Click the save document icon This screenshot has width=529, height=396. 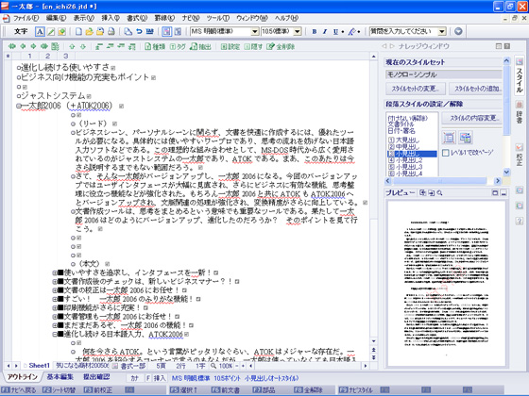[100, 32]
